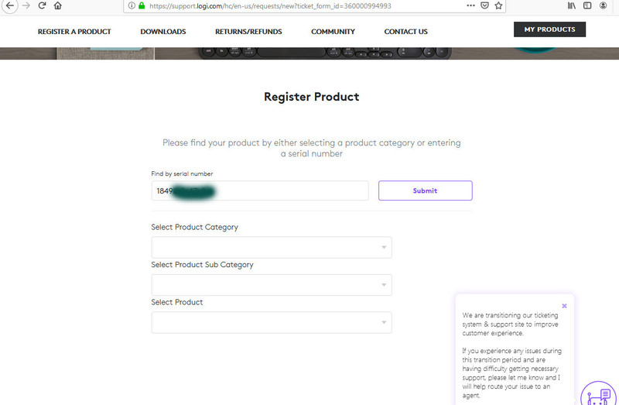
Task: Open the page actions three-dot menu
Action: (470, 5)
